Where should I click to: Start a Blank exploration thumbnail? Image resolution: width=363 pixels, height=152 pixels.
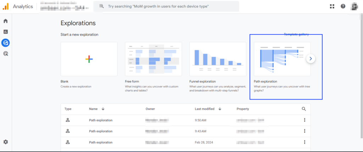click(x=89, y=59)
